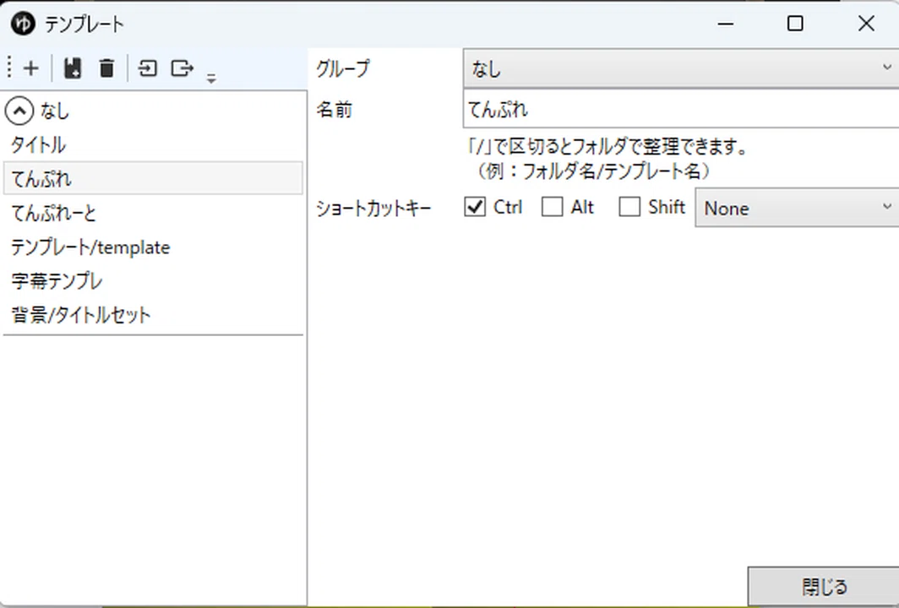Screen dimensions: 899x608
Task: Delete template using trash icon
Action: click(106, 68)
